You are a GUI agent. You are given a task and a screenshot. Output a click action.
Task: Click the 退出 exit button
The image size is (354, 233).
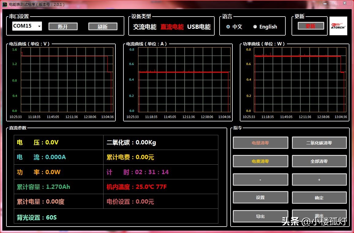click(319, 216)
